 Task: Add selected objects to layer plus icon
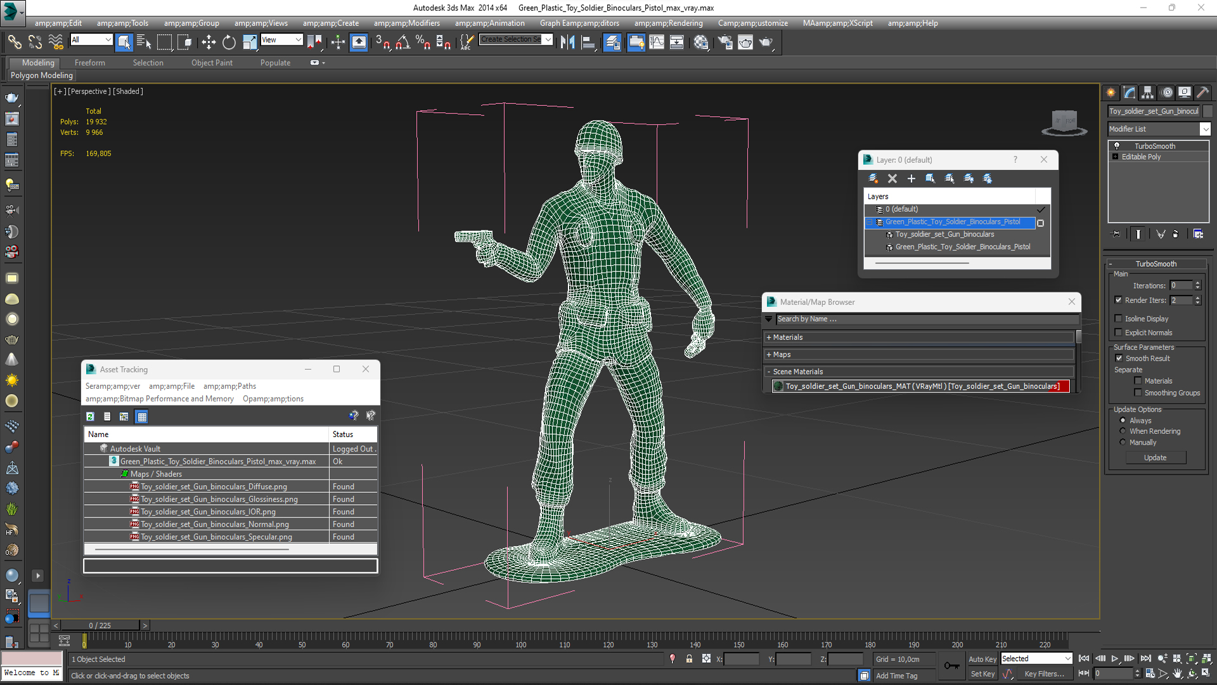911,178
